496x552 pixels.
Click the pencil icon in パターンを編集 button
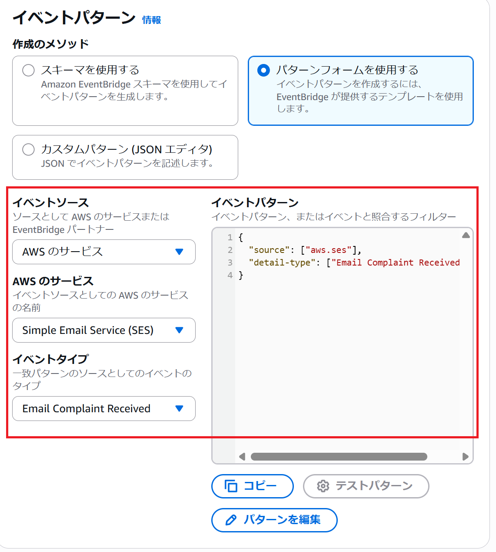pyautogui.click(x=231, y=520)
